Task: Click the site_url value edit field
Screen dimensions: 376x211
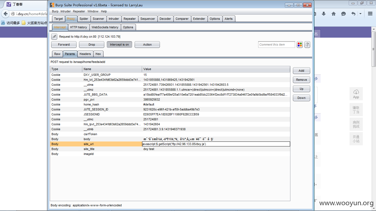Action: coord(216,144)
